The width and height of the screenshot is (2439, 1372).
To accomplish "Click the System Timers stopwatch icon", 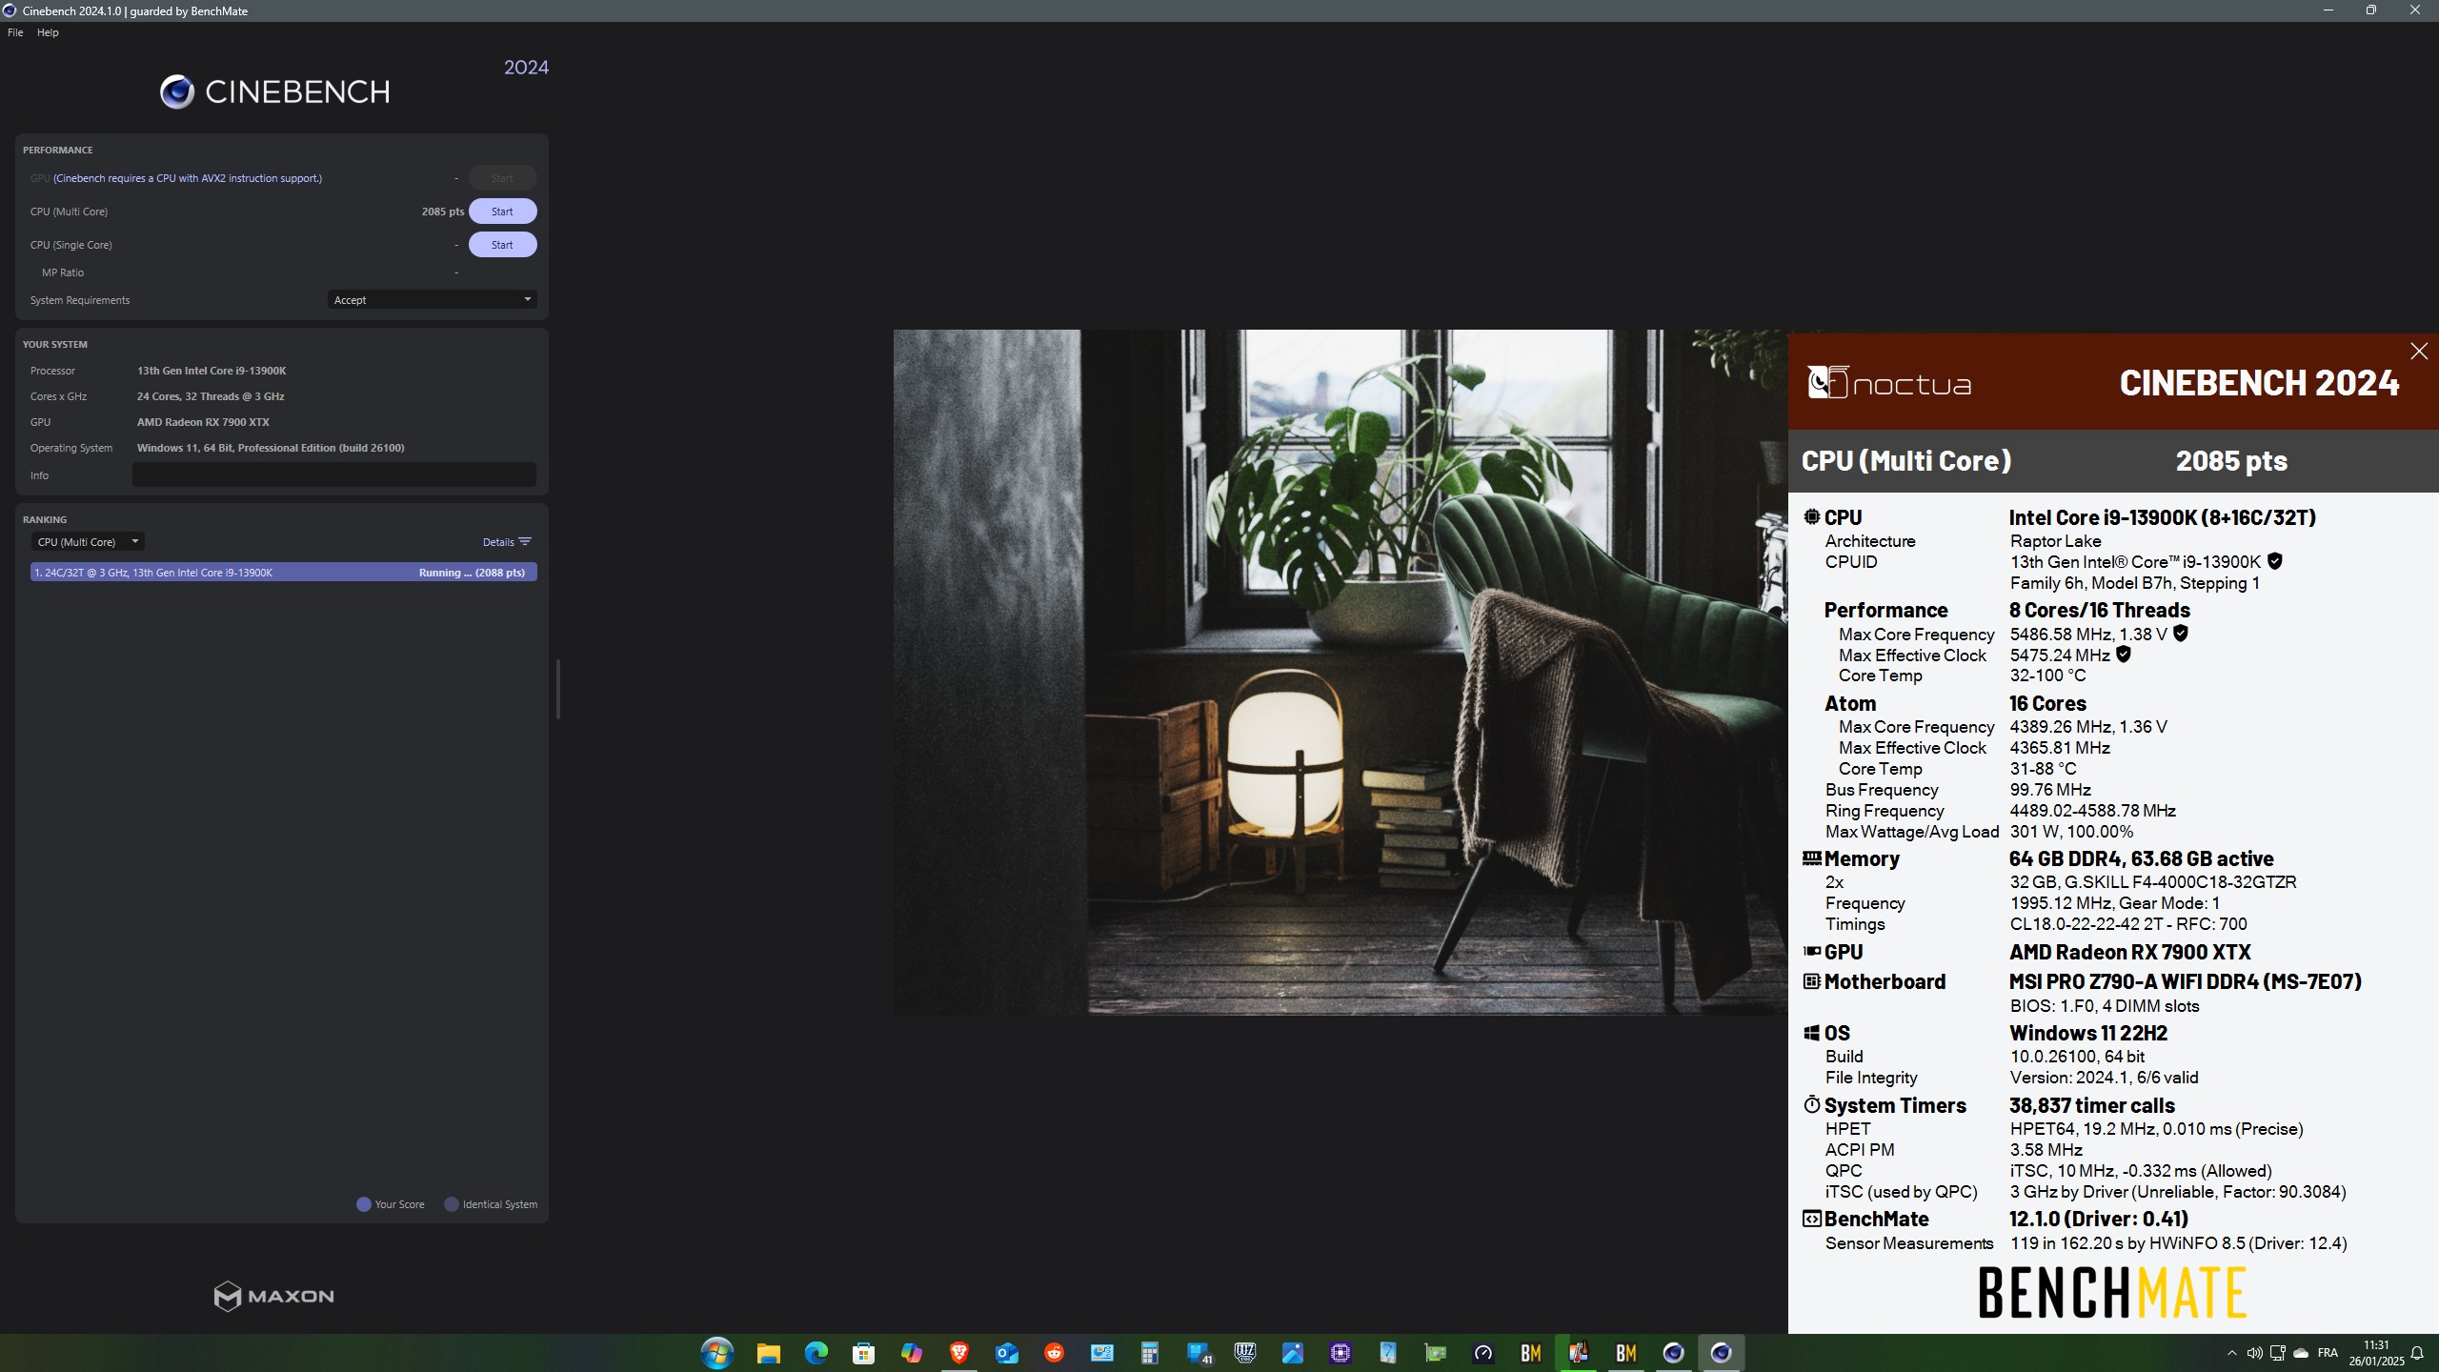I will (1811, 1104).
